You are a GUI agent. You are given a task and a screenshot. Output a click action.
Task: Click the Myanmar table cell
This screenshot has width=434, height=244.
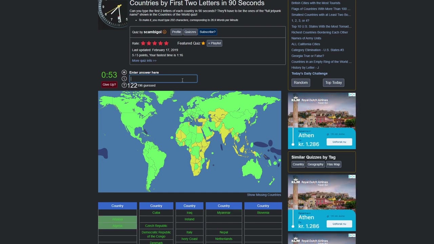[224, 213]
